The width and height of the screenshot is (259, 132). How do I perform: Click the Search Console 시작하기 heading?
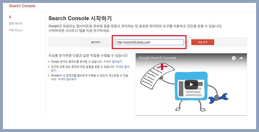pos(80,18)
